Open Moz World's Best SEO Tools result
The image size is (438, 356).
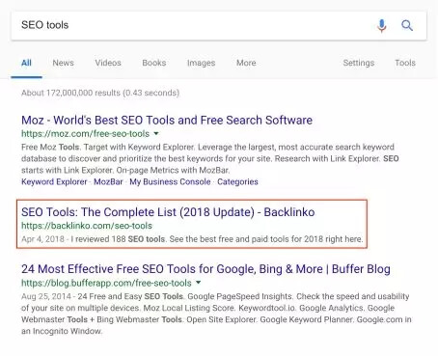167,120
